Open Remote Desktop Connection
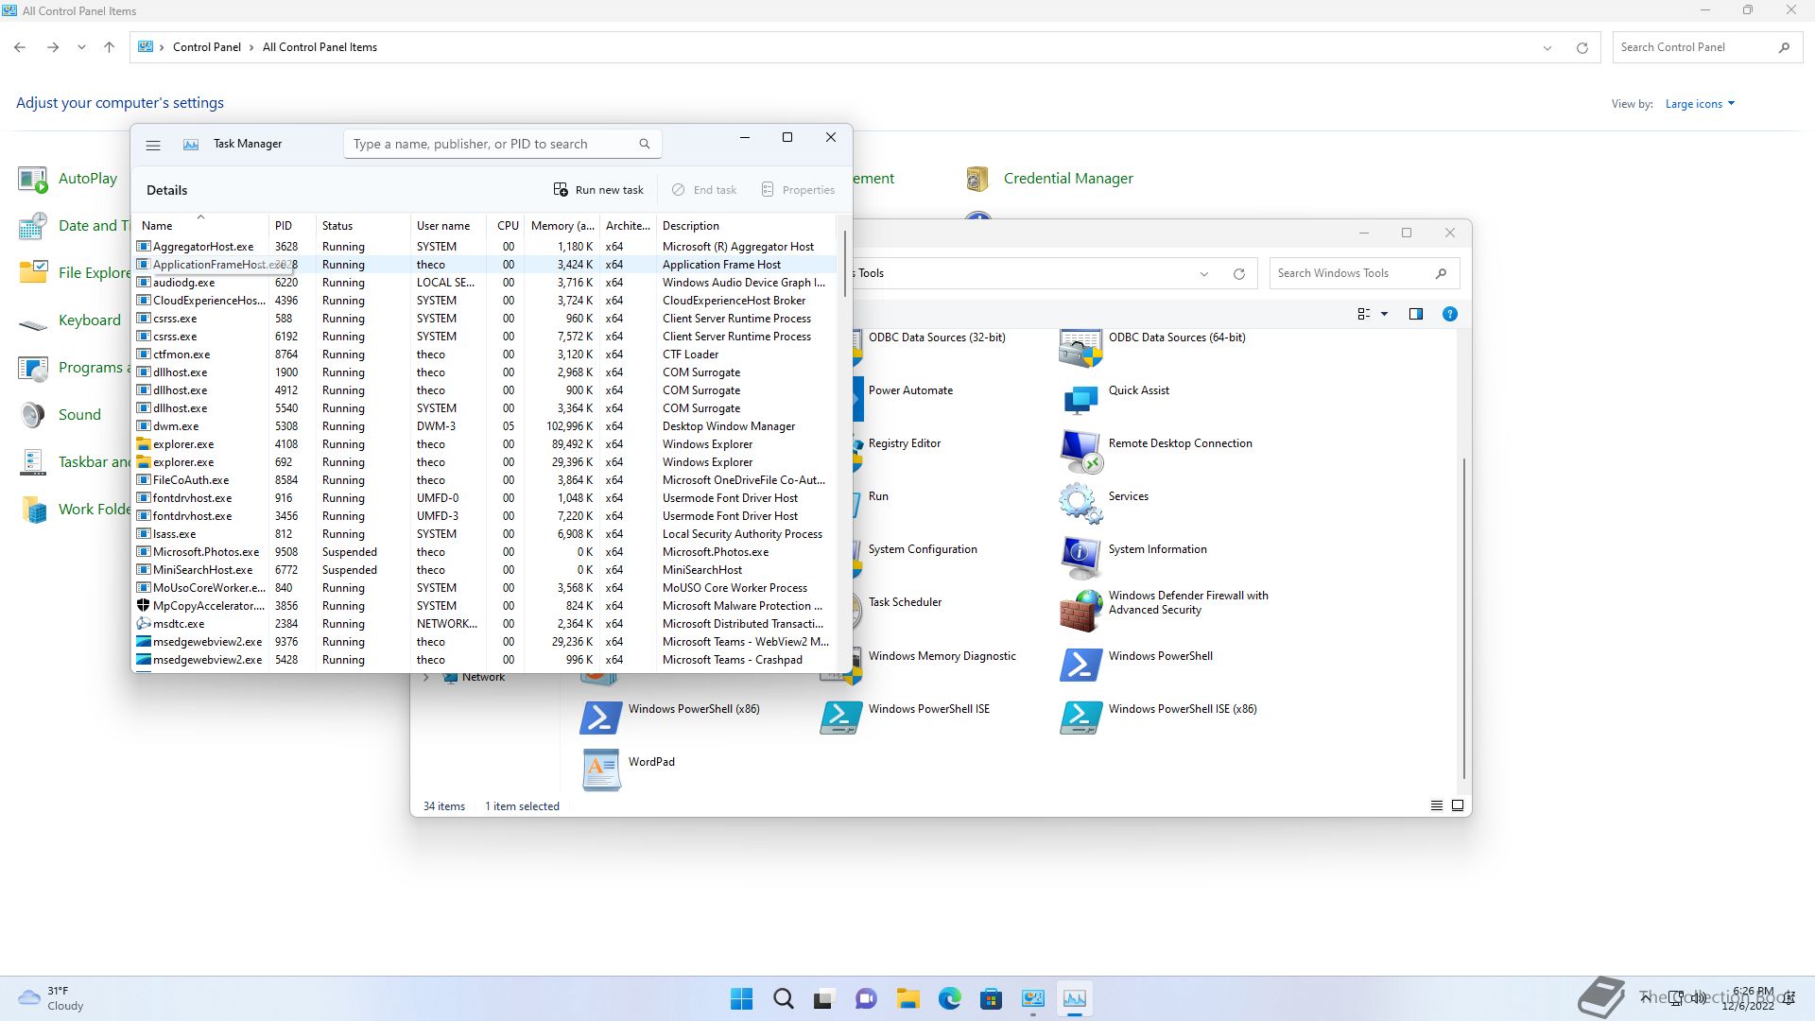 (1156, 453)
